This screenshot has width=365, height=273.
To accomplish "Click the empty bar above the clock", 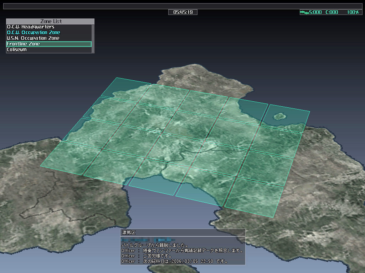I will 182,6.
